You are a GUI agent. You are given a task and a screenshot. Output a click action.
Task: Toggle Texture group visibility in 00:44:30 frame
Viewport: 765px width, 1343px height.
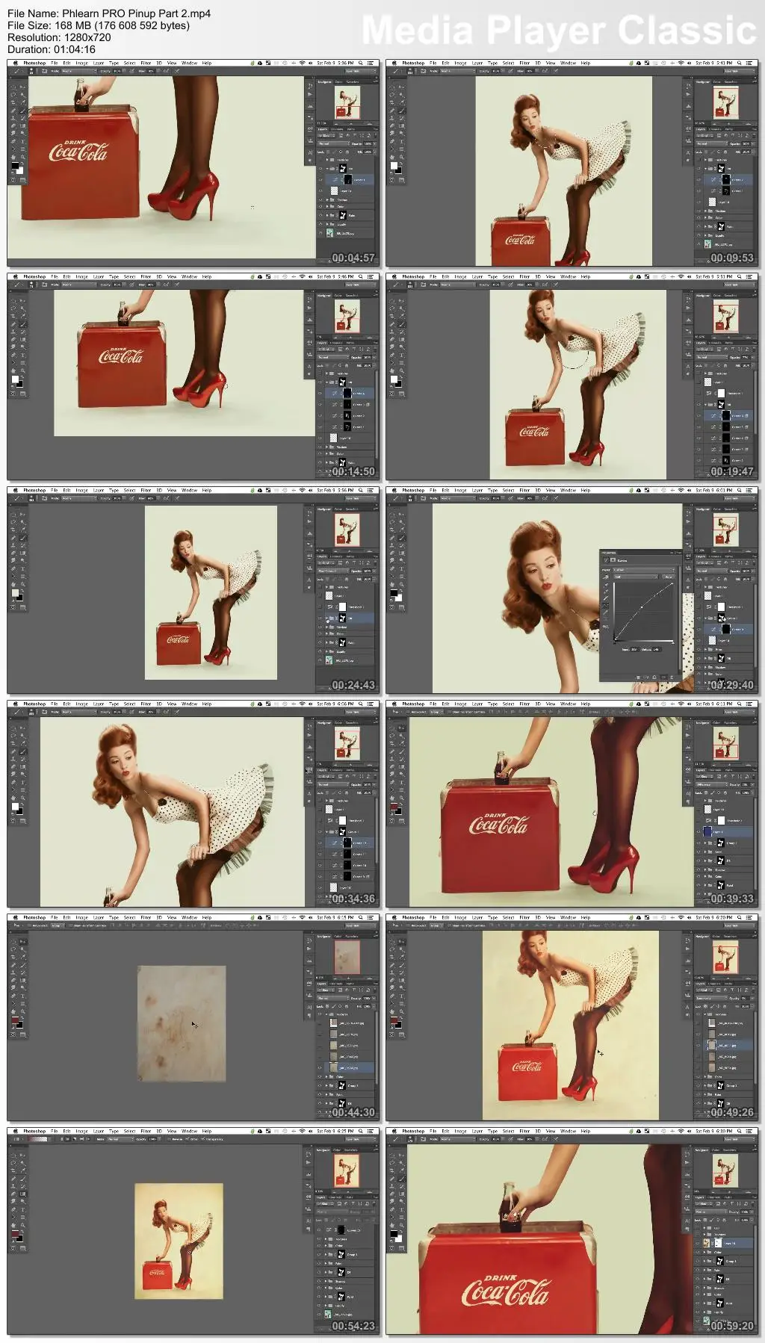click(320, 1014)
